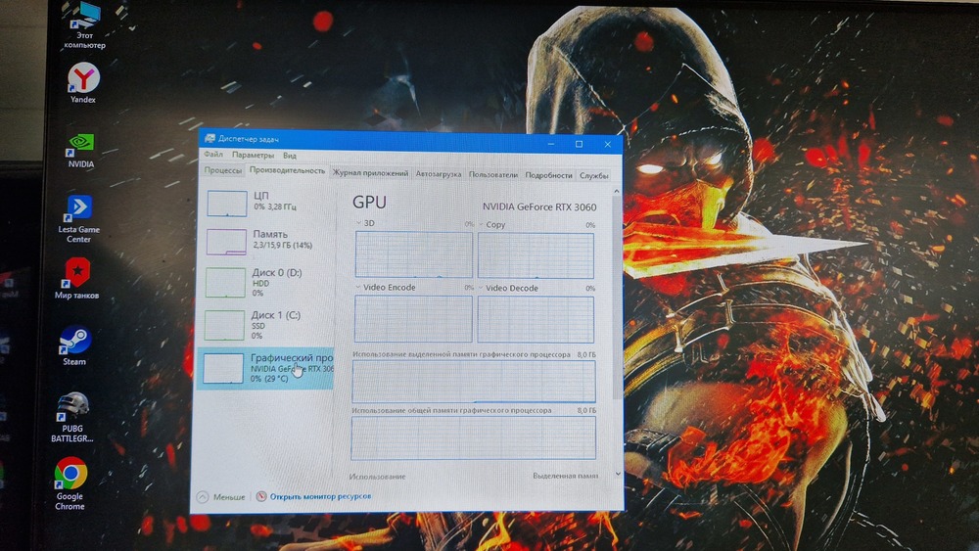Switch to the Автозагрузка tab
The height and width of the screenshot is (551, 979).
(439, 174)
